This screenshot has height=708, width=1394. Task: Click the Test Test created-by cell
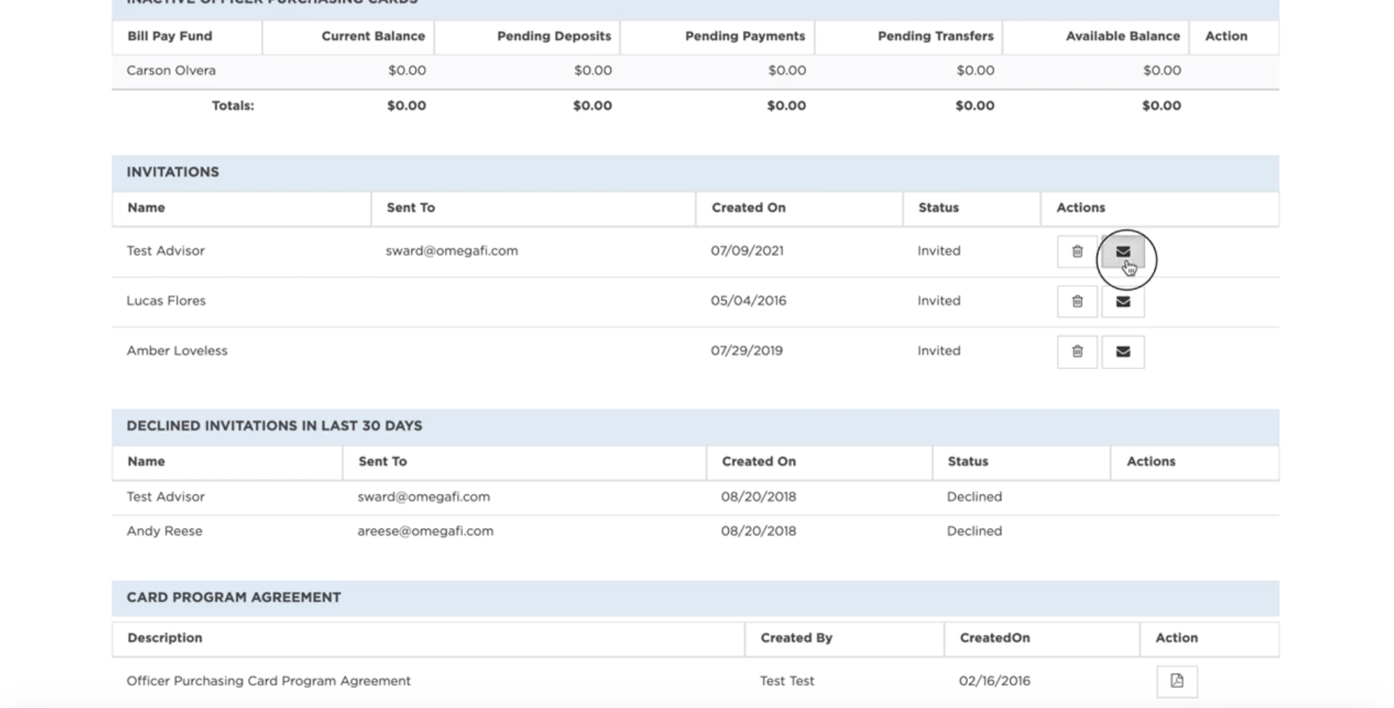coord(786,681)
